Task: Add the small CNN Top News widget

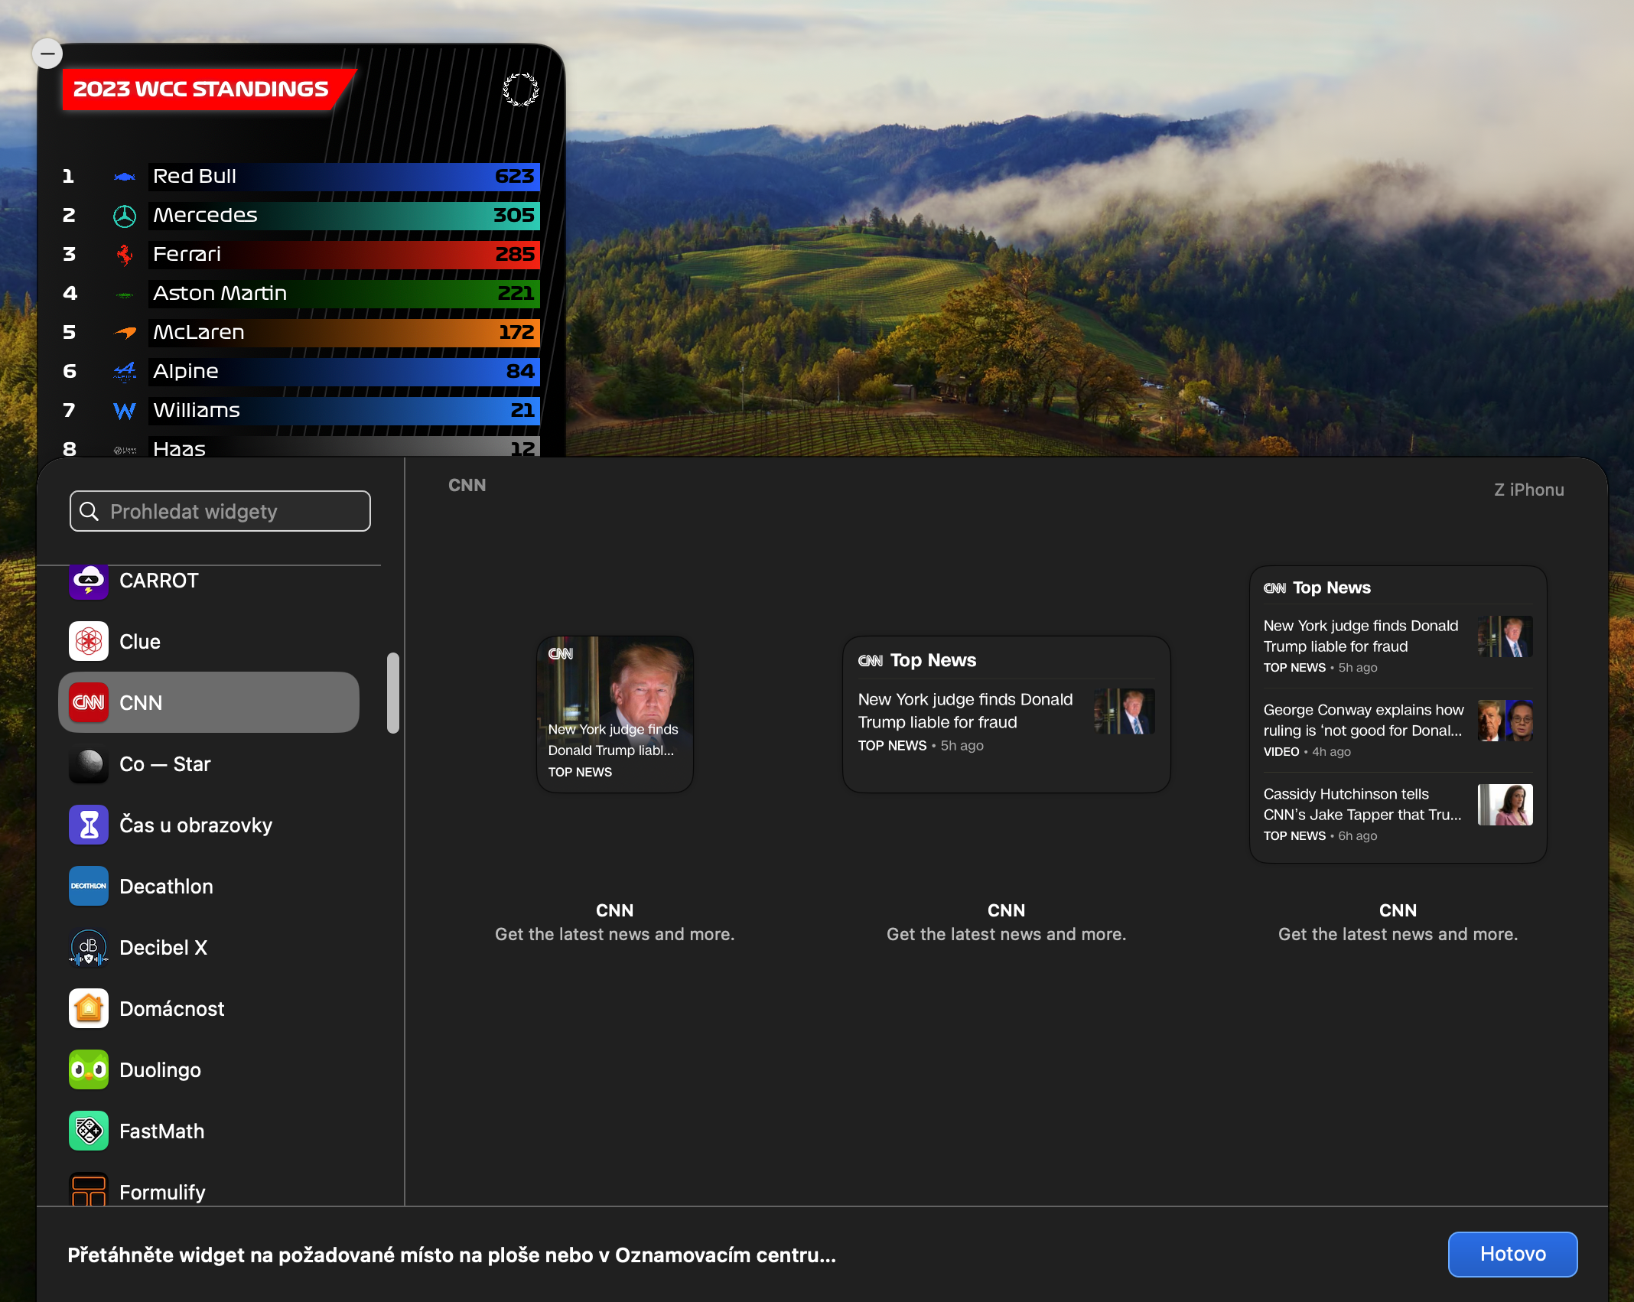Action: (614, 714)
